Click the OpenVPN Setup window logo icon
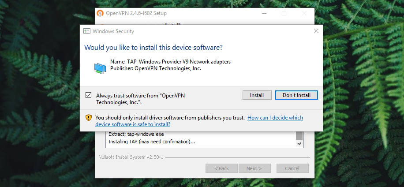404x187 pixels. point(100,13)
